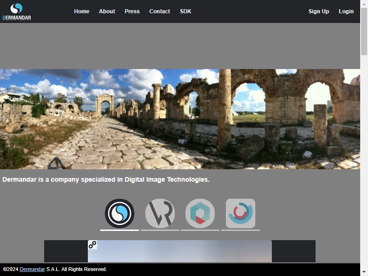The height and width of the screenshot is (276, 368).
Task: Select the teal hexagon app icon
Action: pos(200,213)
